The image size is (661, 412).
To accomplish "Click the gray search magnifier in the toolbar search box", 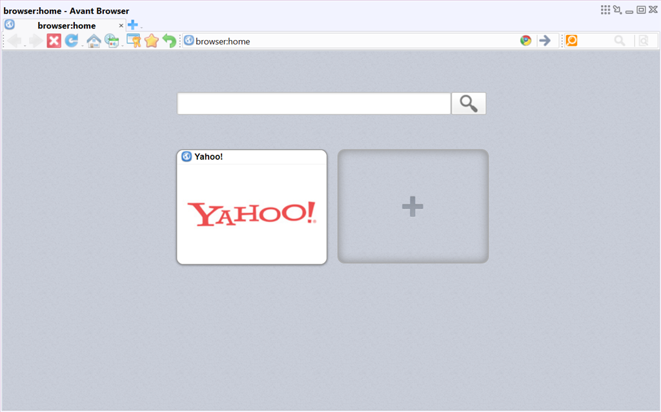I will coord(620,41).
